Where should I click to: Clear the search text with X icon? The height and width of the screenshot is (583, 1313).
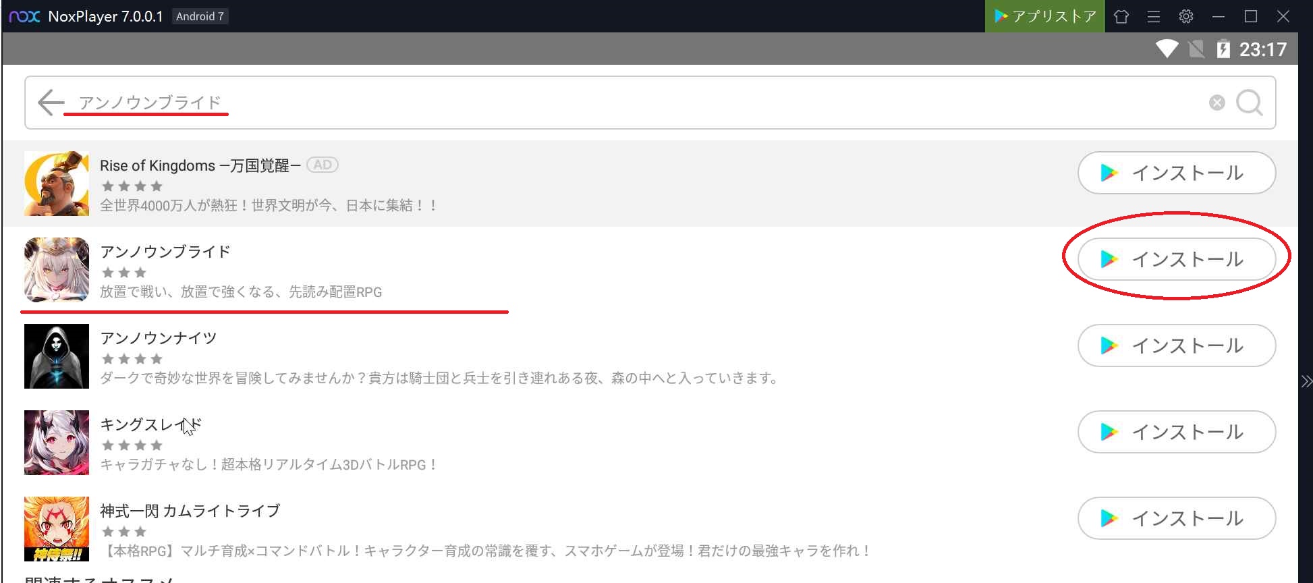click(1217, 103)
